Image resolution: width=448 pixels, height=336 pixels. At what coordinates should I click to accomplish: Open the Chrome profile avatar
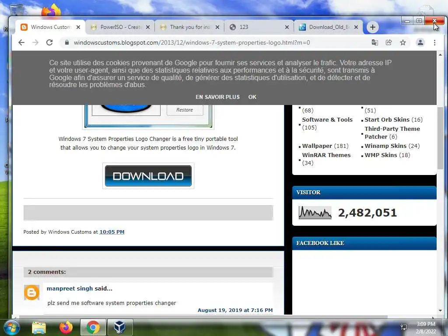[420, 42]
